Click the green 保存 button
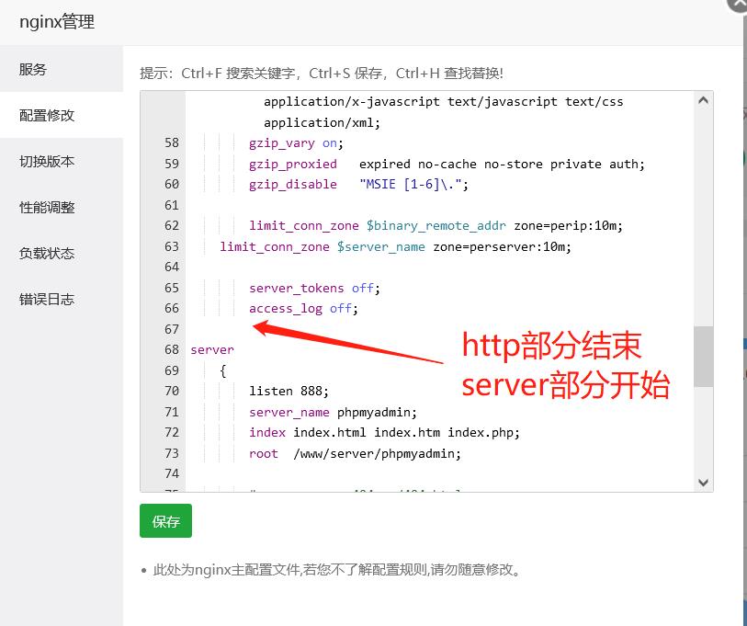This screenshot has height=626, width=747. (x=165, y=521)
